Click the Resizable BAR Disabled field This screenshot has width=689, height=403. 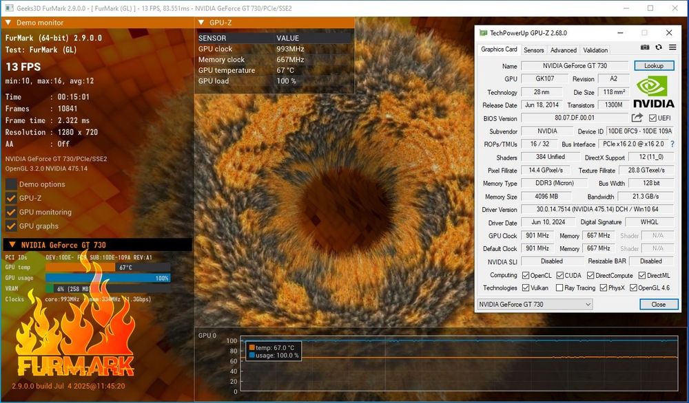(651, 261)
